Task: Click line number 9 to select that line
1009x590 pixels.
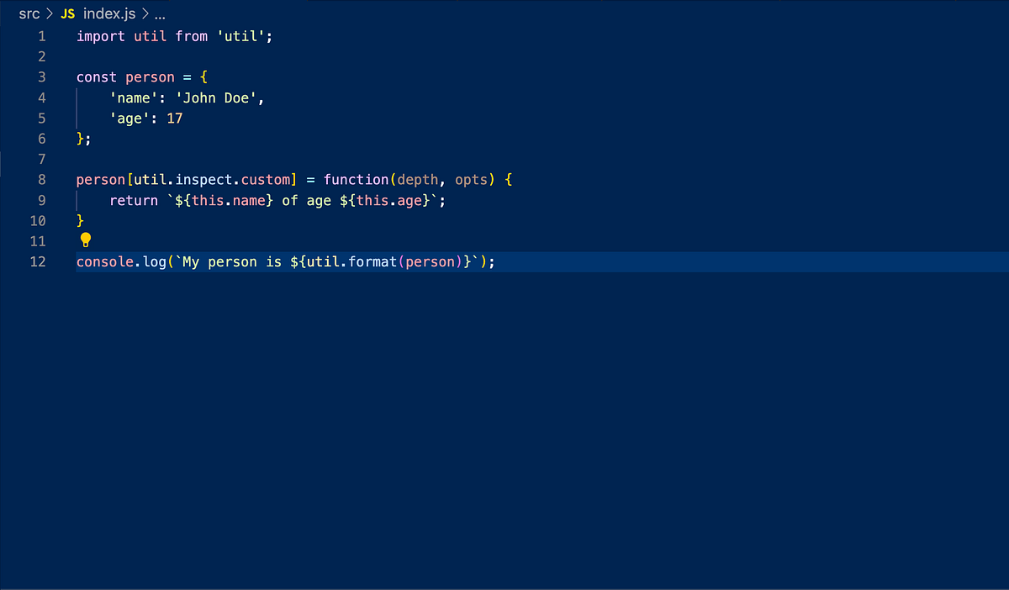Action: click(x=41, y=200)
